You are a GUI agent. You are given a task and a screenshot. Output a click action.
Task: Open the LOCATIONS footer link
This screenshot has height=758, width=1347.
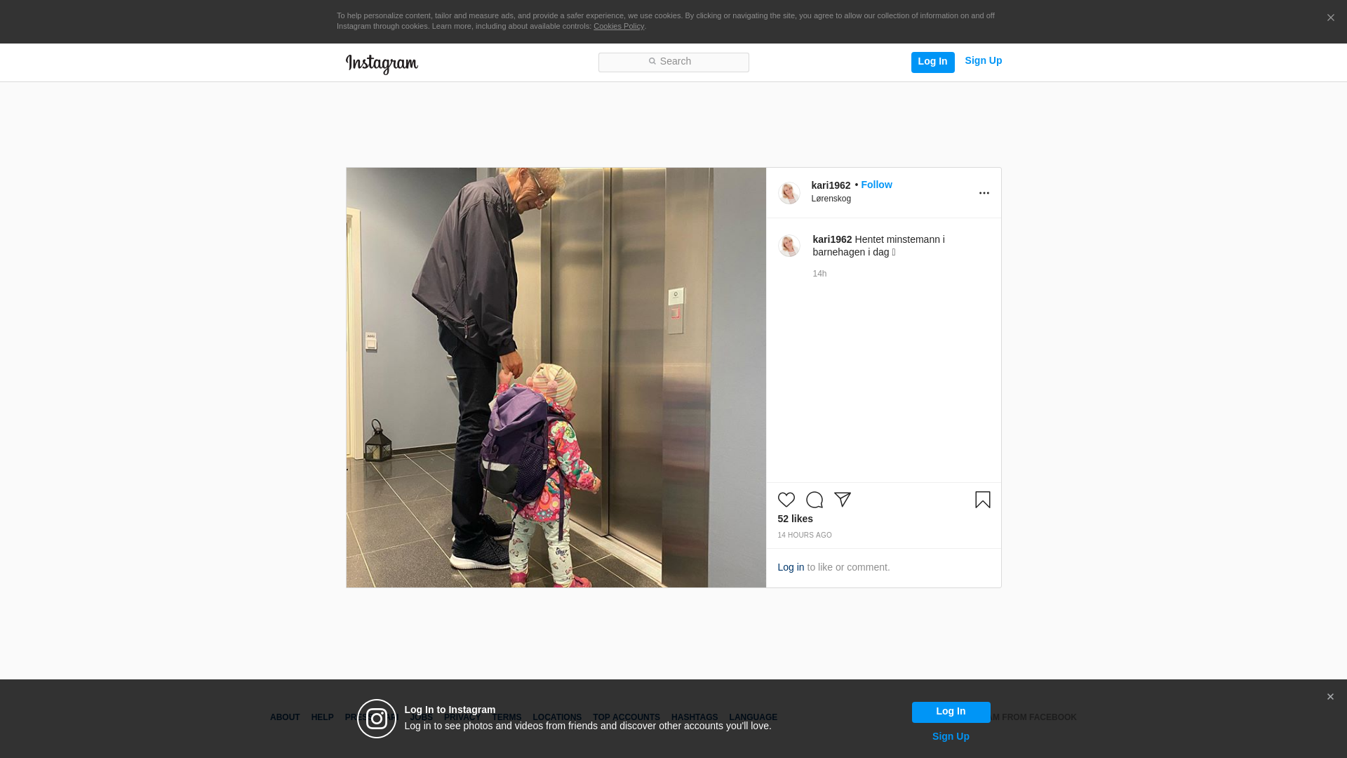(557, 717)
